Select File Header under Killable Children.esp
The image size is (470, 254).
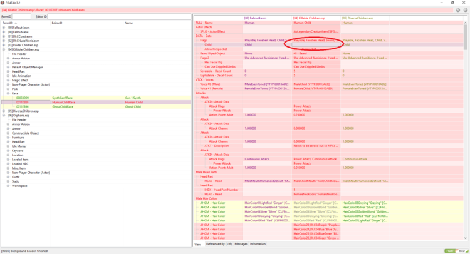tap(19, 54)
